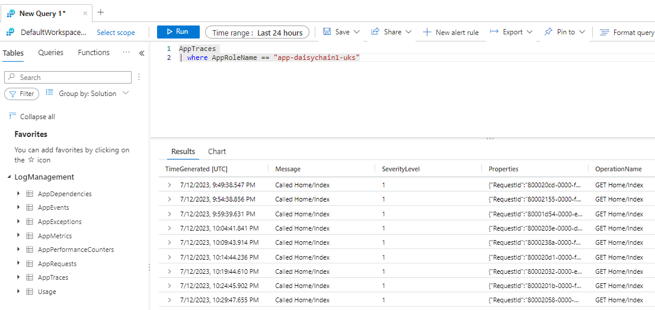Image resolution: width=655 pixels, height=310 pixels.
Task: Open the Export dropdown
Action: [x=512, y=32]
